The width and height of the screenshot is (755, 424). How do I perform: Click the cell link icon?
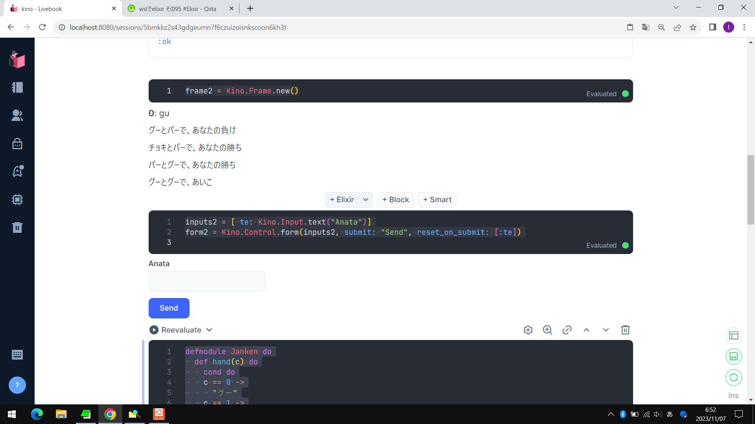pyautogui.click(x=567, y=330)
